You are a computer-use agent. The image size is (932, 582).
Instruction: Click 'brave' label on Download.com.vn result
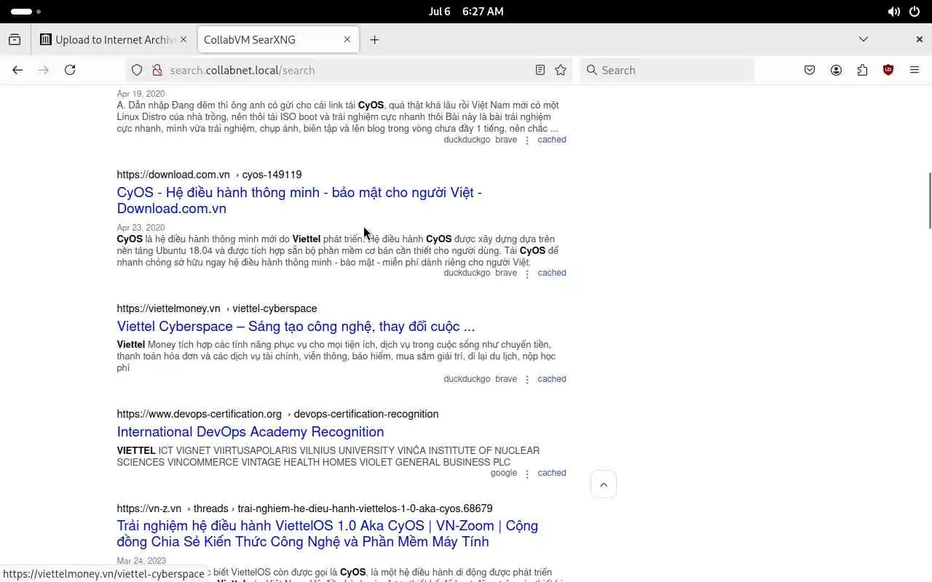506,273
